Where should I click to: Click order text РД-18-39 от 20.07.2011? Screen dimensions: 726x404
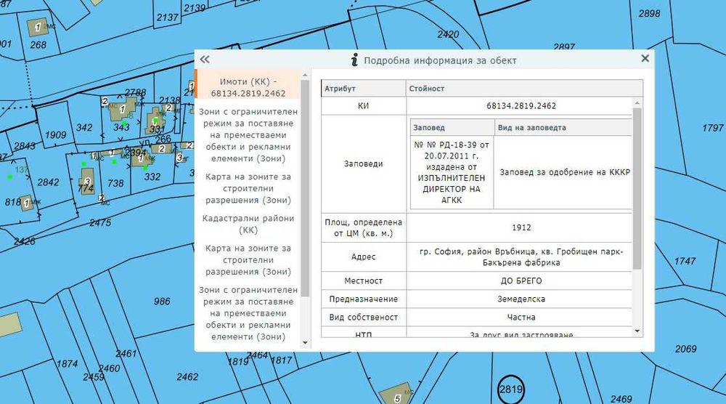pos(452,172)
